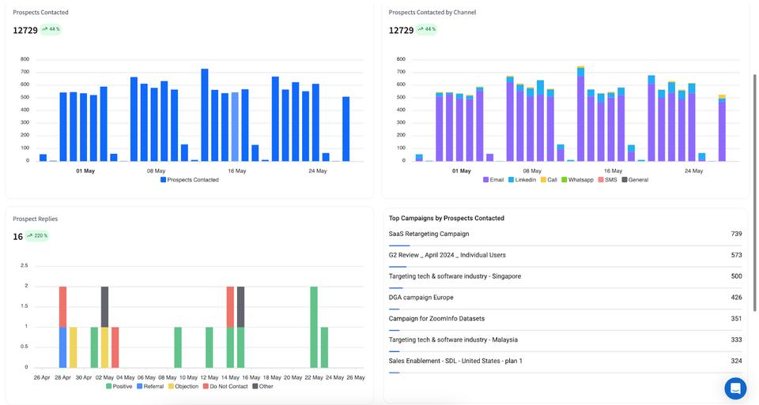Viewport: 759px width, 405px height.
Task: Click the 220 % trend badge in Prospect Replies
Action: point(37,236)
